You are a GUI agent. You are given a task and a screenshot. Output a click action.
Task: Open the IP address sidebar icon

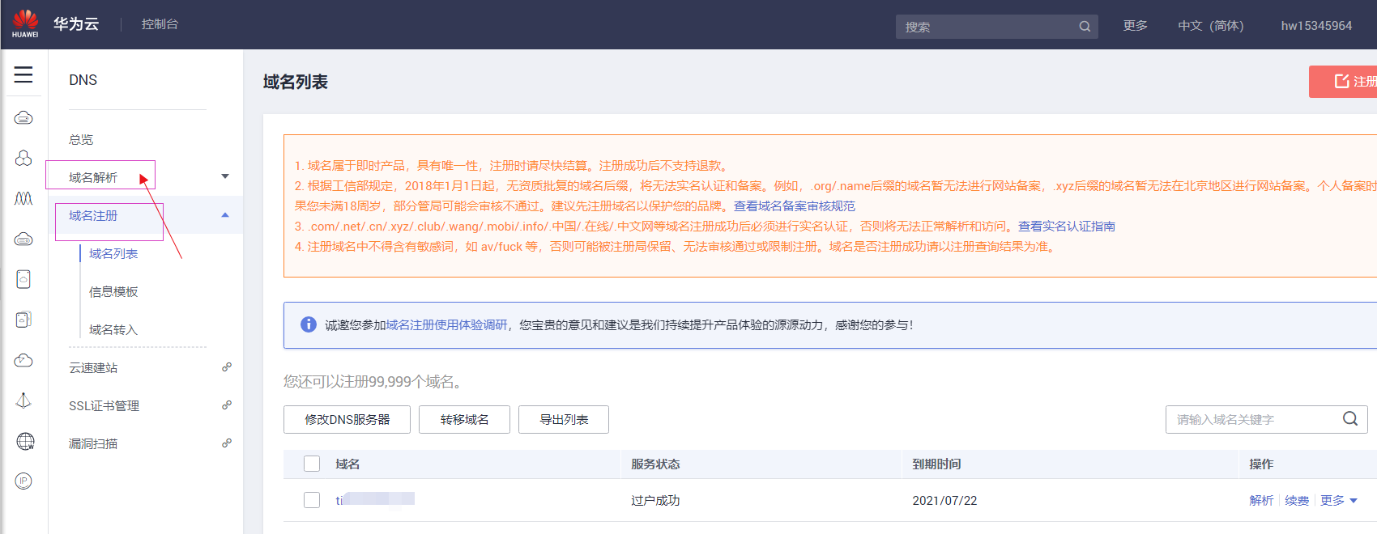[x=23, y=481]
